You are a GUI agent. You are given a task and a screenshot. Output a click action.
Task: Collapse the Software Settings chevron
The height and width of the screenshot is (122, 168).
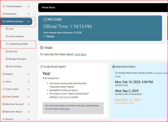click(x=28, y=21)
